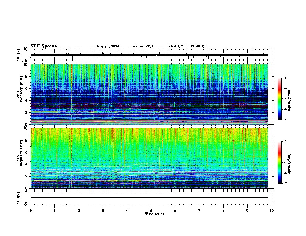Click the 'ch.3(V)' axis label
This screenshot has width=306, height=236.
[x=19, y=198]
